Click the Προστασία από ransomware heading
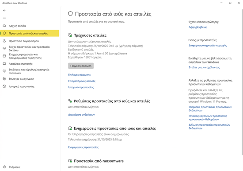Image resolution: width=243 pixels, height=171 pixels. [99, 161]
